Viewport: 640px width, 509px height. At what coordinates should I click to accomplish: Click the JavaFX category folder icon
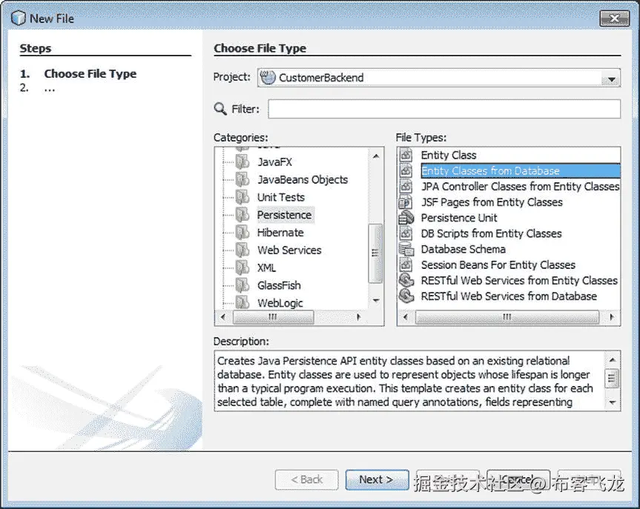pyautogui.click(x=243, y=162)
